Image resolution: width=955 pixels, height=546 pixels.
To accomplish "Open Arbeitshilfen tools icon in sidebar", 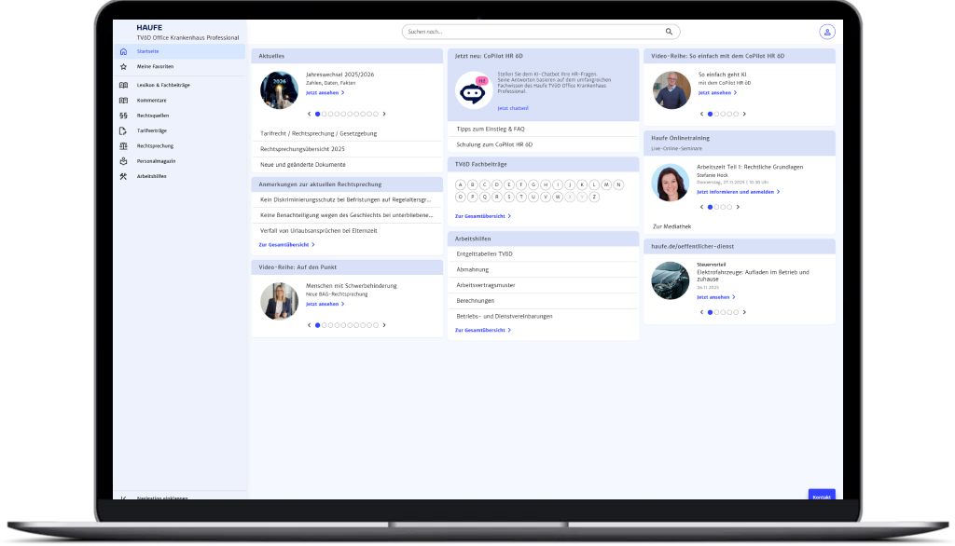I will (123, 177).
